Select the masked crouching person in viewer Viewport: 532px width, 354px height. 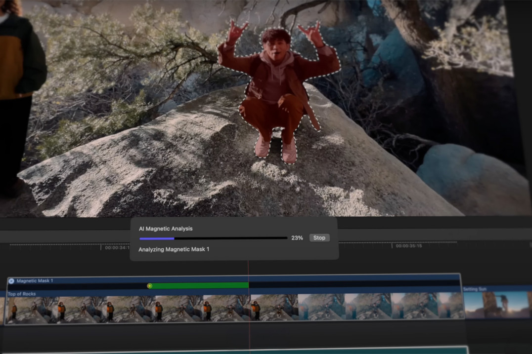pos(278,91)
